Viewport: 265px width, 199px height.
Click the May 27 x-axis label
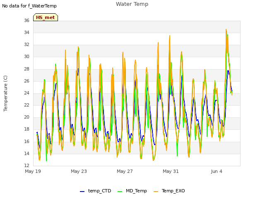point(125,171)
